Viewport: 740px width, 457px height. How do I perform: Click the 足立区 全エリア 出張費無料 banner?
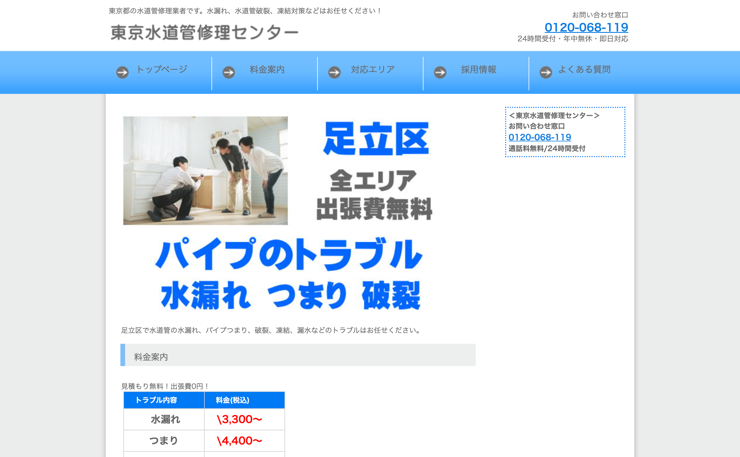(x=374, y=171)
